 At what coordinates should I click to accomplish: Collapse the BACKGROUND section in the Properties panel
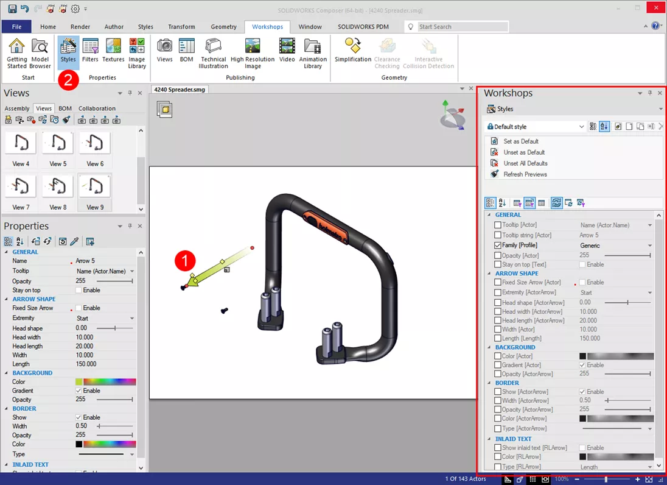click(x=6, y=373)
